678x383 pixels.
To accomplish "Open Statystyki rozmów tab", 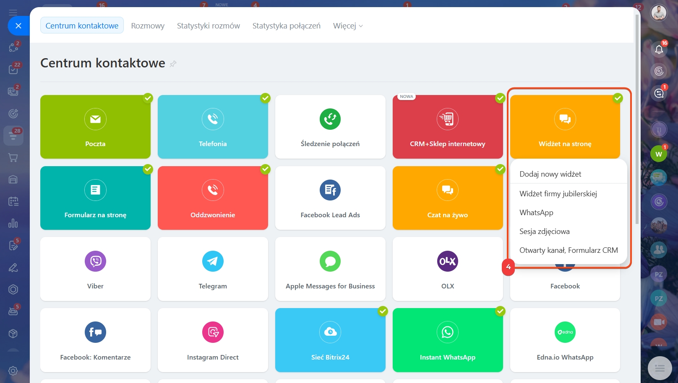I will pos(209,26).
